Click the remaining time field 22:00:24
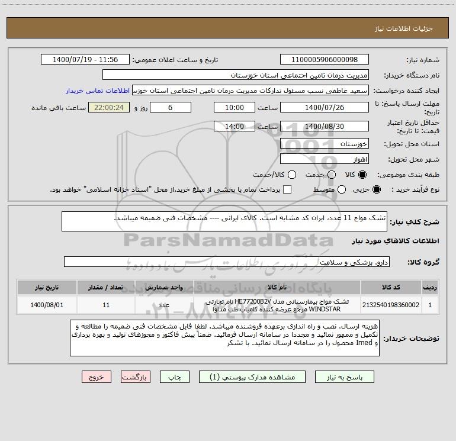456x441 pixels. pyautogui.click(x=109, y=108)
